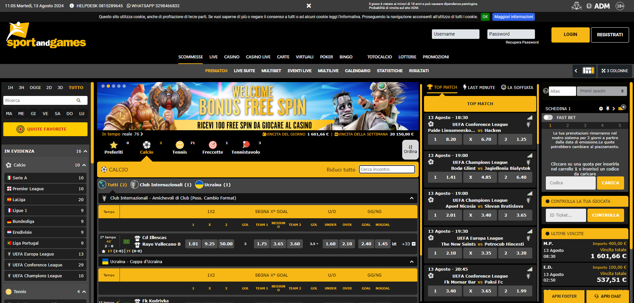Accept cookies with OK button
This screenshot has height=303, width=634.
tap(485, 17)
